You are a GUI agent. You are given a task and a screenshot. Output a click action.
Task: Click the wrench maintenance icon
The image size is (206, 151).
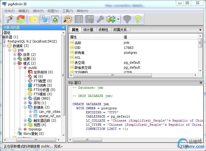pos(100,19)
